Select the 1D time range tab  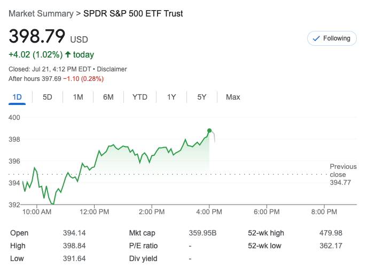coord(17,97)
